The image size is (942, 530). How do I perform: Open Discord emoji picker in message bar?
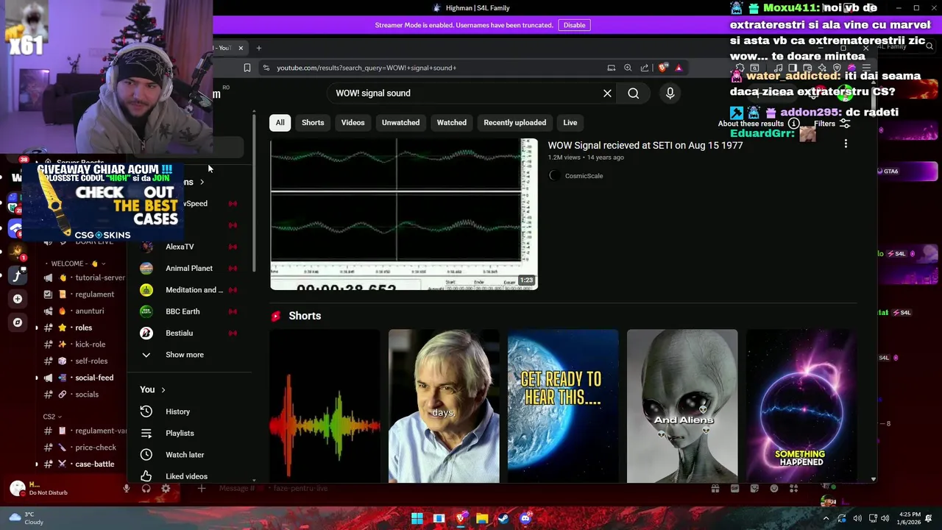coord(773,488)
